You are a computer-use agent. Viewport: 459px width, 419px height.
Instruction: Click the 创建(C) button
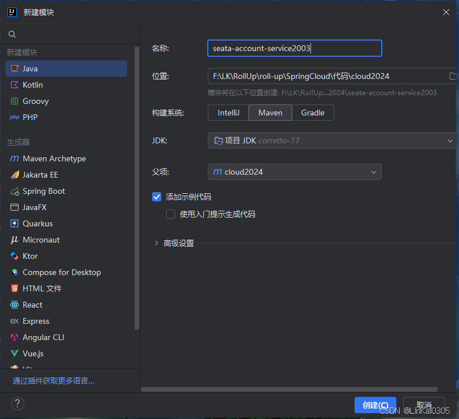coord(375,405)
